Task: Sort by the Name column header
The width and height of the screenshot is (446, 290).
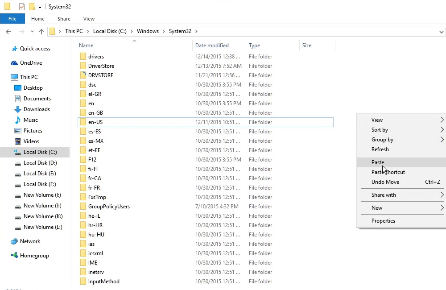Action: tap(134, 46)
